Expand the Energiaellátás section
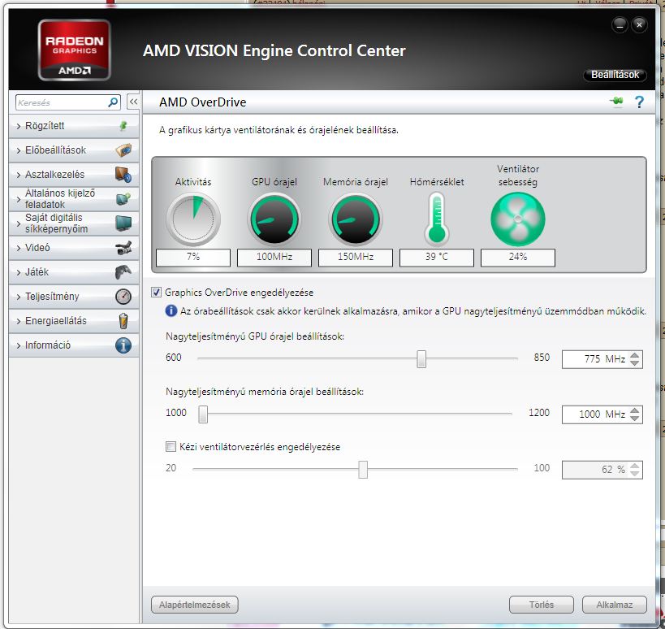This screenshot has height=629, width=665. point(74,321)
